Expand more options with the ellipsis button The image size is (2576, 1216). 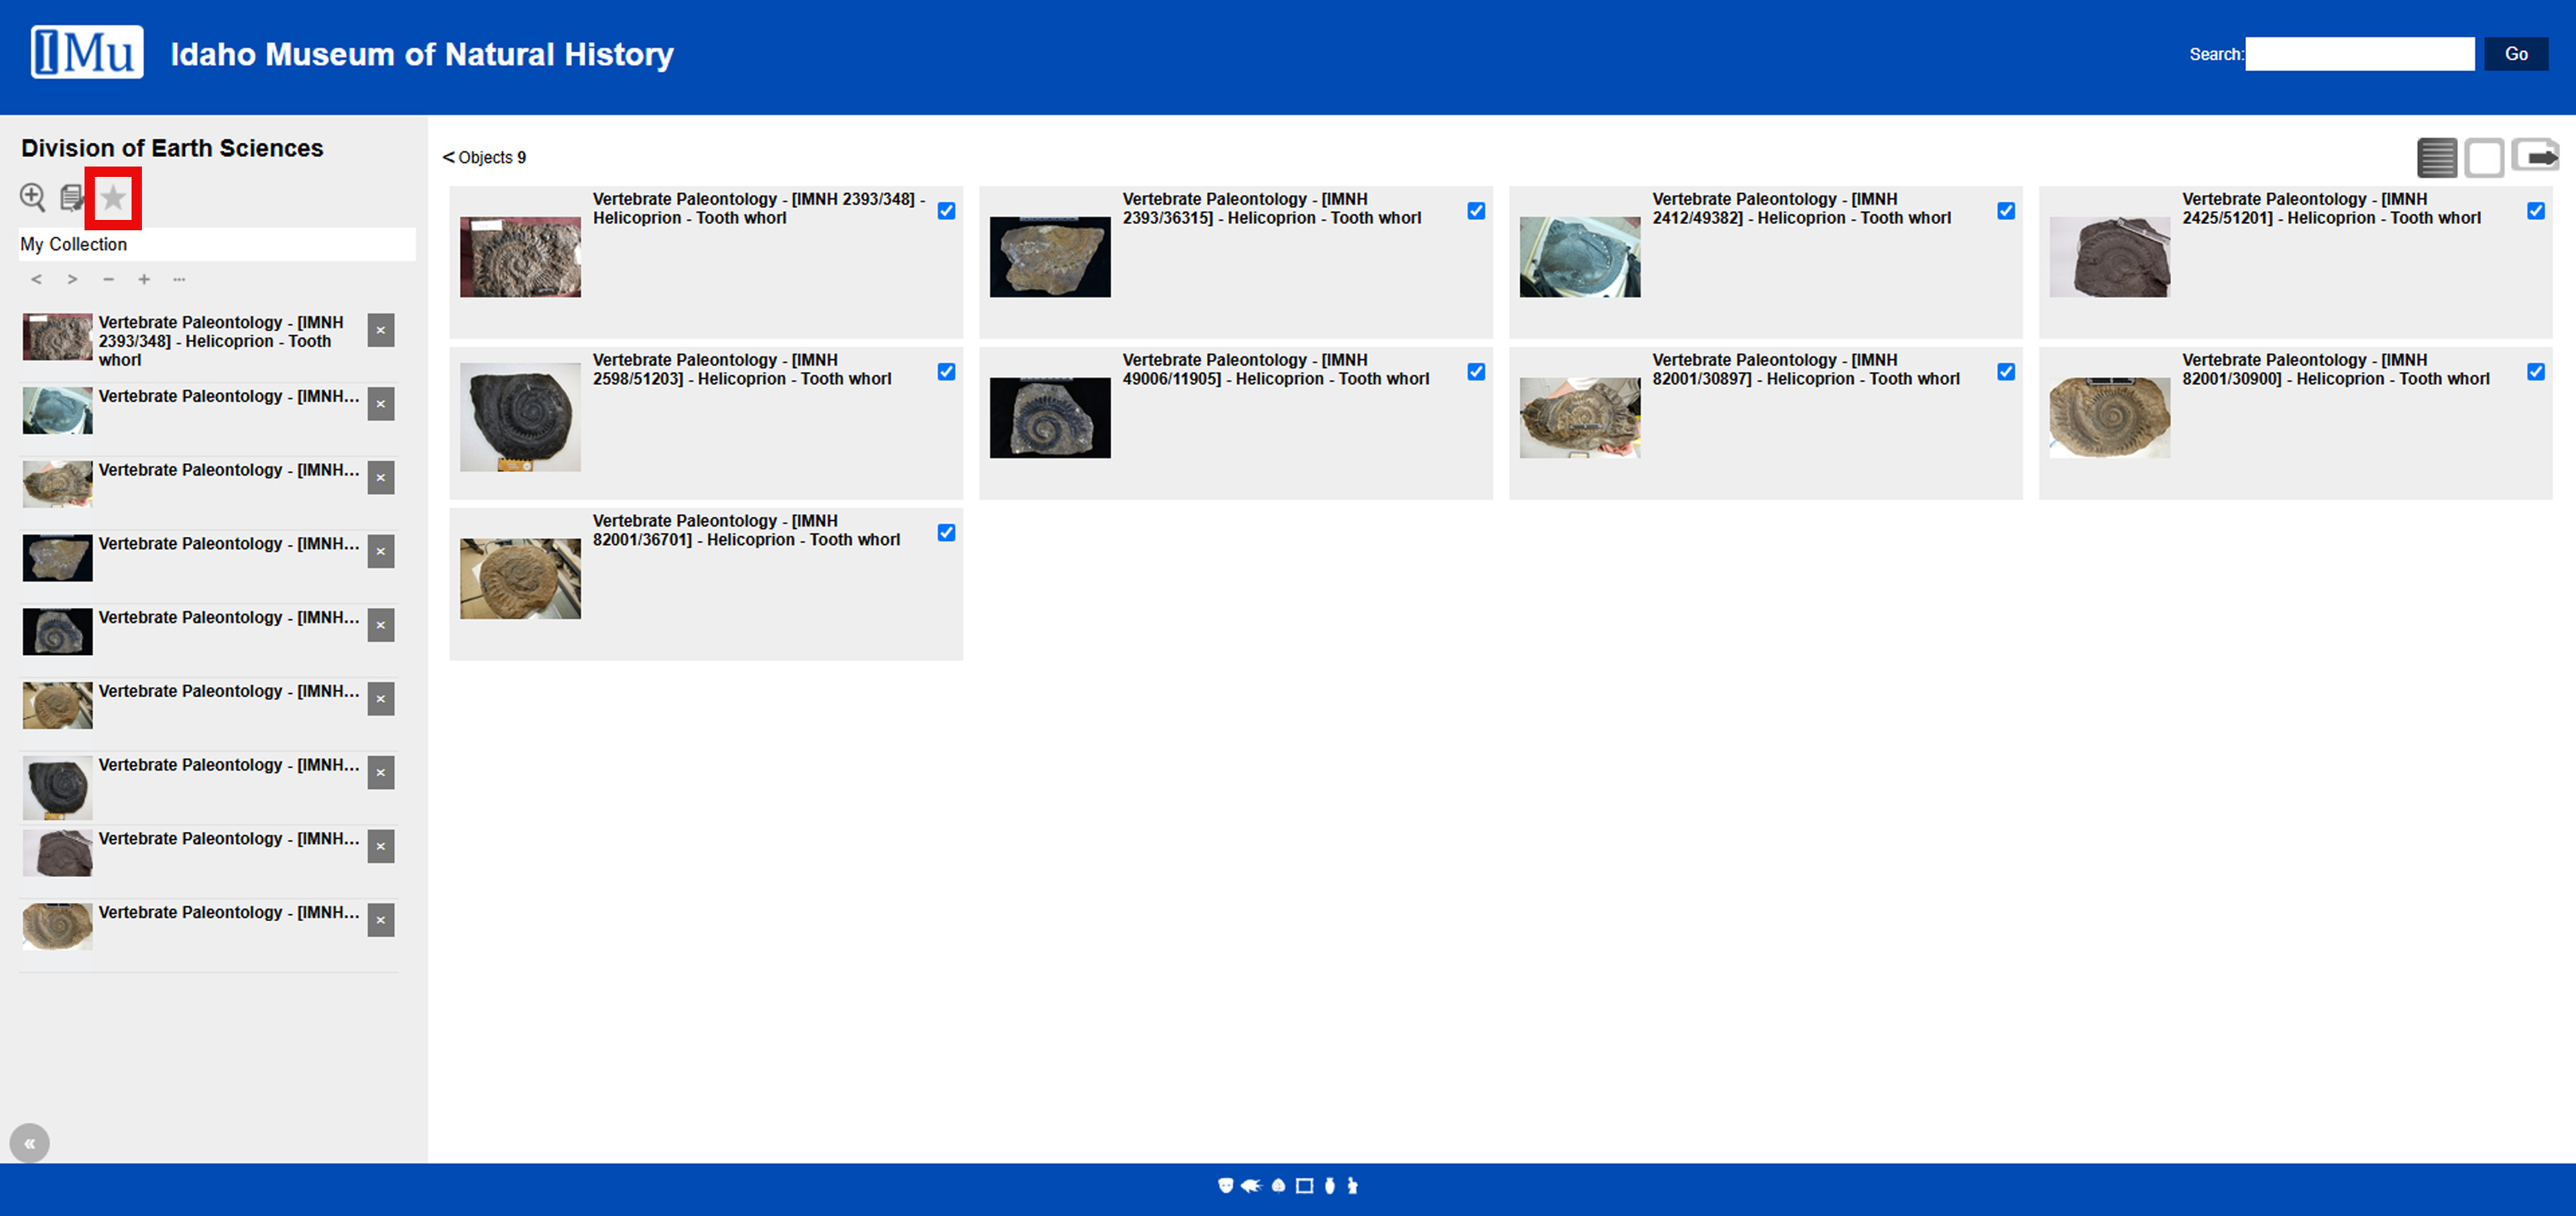[179, 279]
